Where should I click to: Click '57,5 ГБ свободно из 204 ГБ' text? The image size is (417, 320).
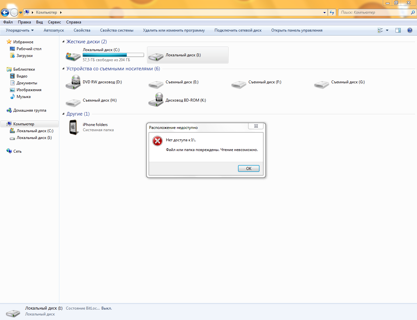click(x=106, y=60)
